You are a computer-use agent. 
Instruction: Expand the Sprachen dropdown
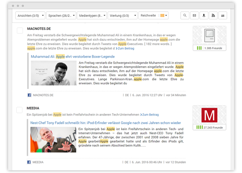[x=61, y=16]
